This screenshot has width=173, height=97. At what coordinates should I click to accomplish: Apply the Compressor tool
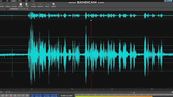tap(8, 5)
